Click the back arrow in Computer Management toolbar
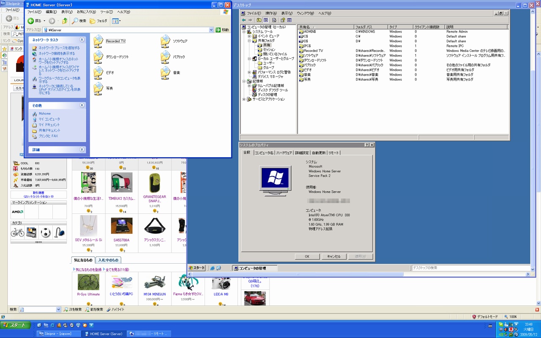This screenshot has height=338, width=541. (244, 20)
